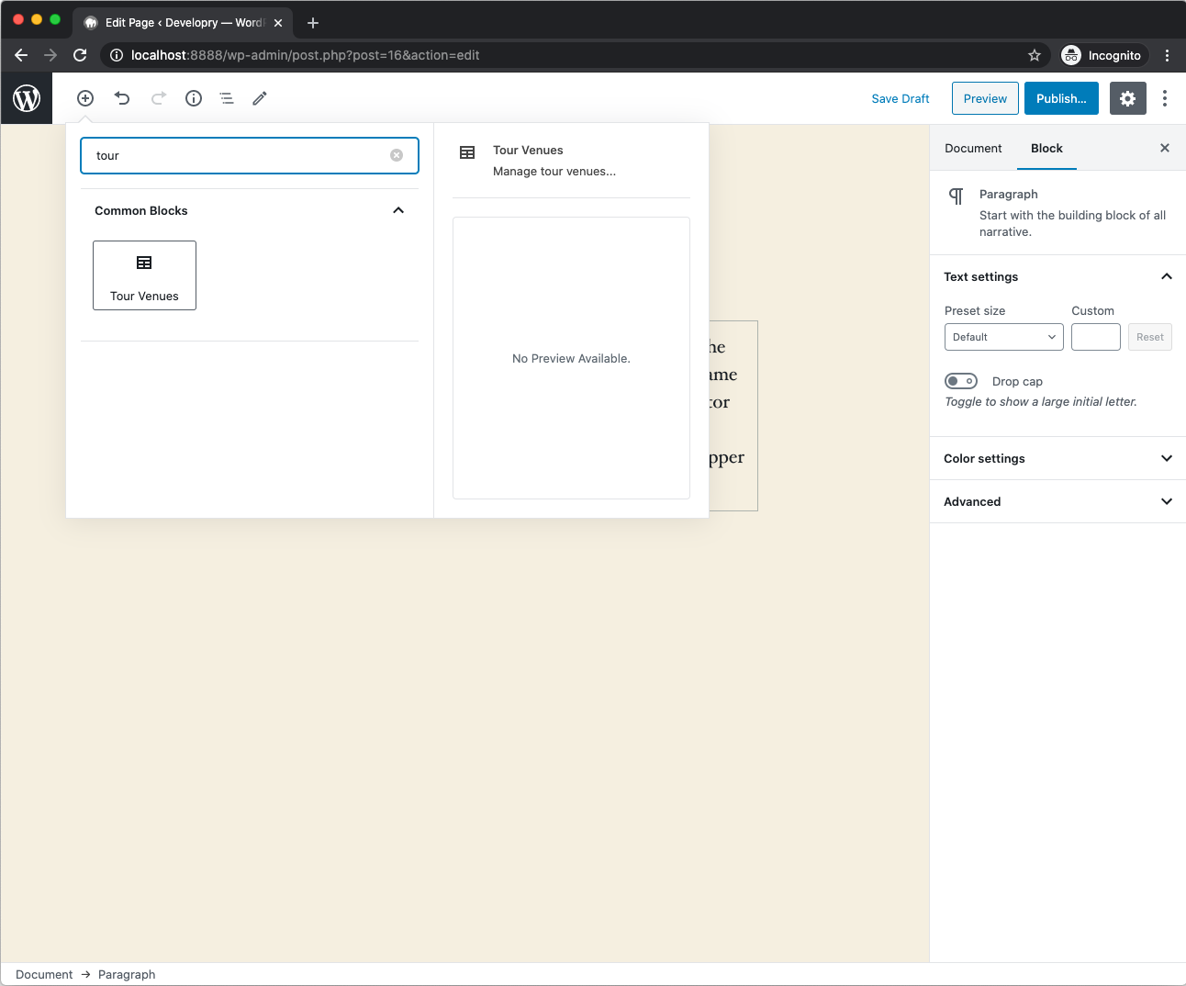The height and width of the screenshot is (986, 1186).
Task: Click the Save Draft link
Action: pos(900,98)
